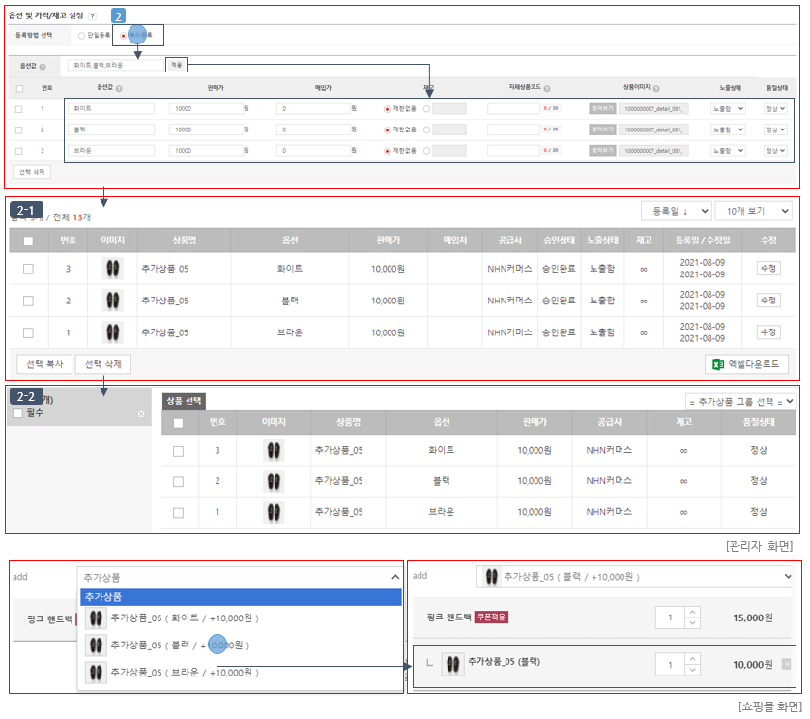Check the row 3 화이트 product checkbox
This screenshot has width=810, height=719.
tap(28, 269)
